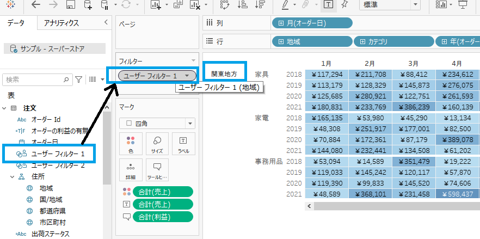Click the サイズ size button
480x239 pixels.
157,144
